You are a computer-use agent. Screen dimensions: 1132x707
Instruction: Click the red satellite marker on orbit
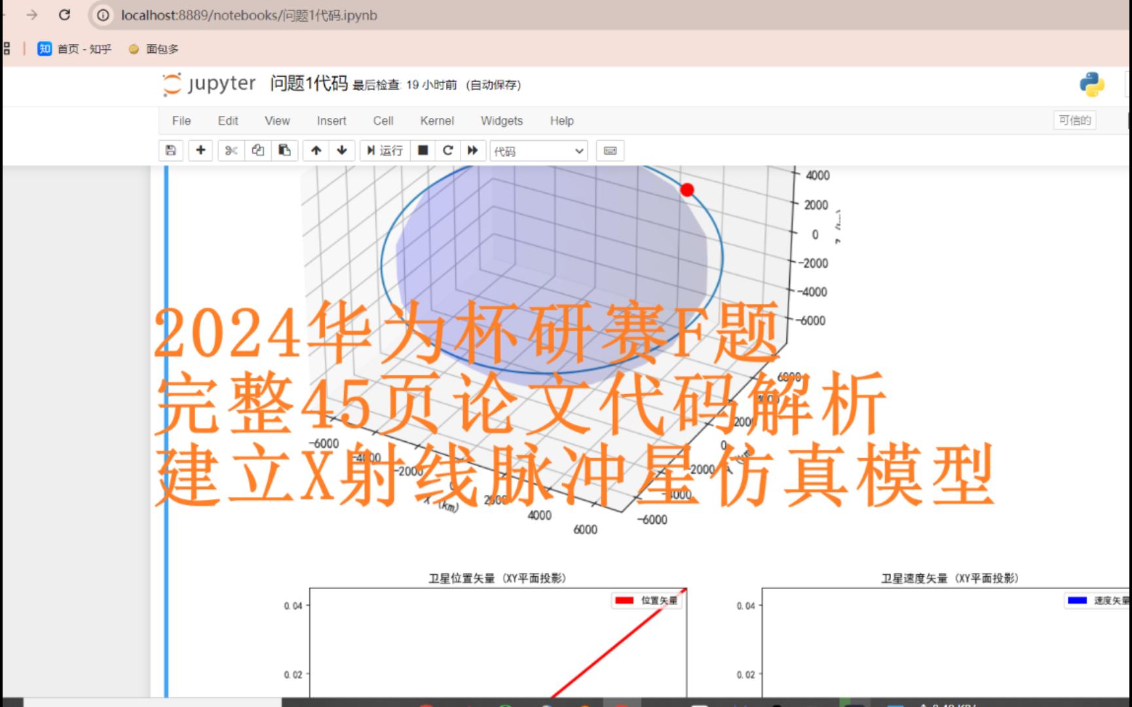click(687, 190)
